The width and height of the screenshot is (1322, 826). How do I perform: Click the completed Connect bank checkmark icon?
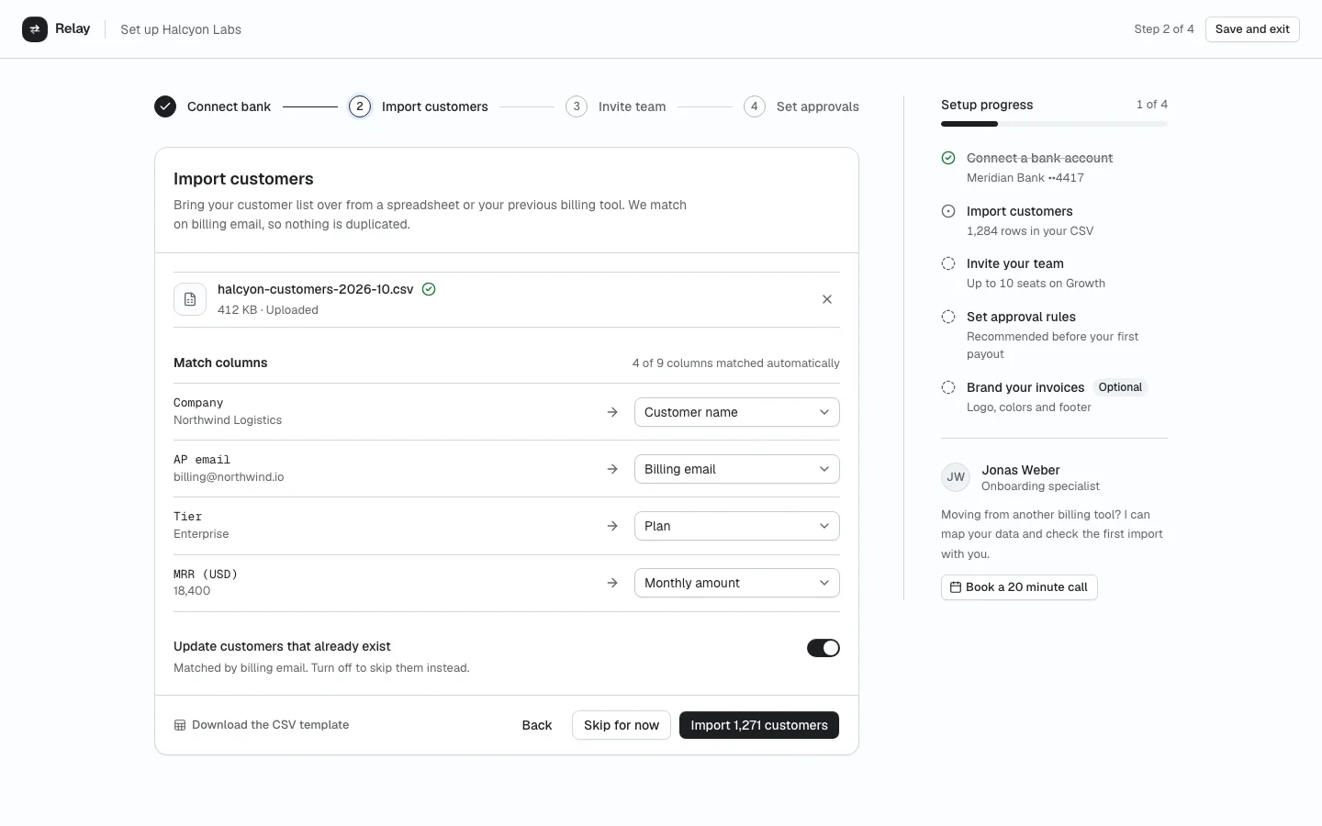[165, 106]
